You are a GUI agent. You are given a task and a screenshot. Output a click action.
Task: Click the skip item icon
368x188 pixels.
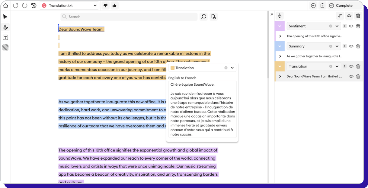point(313,5)
